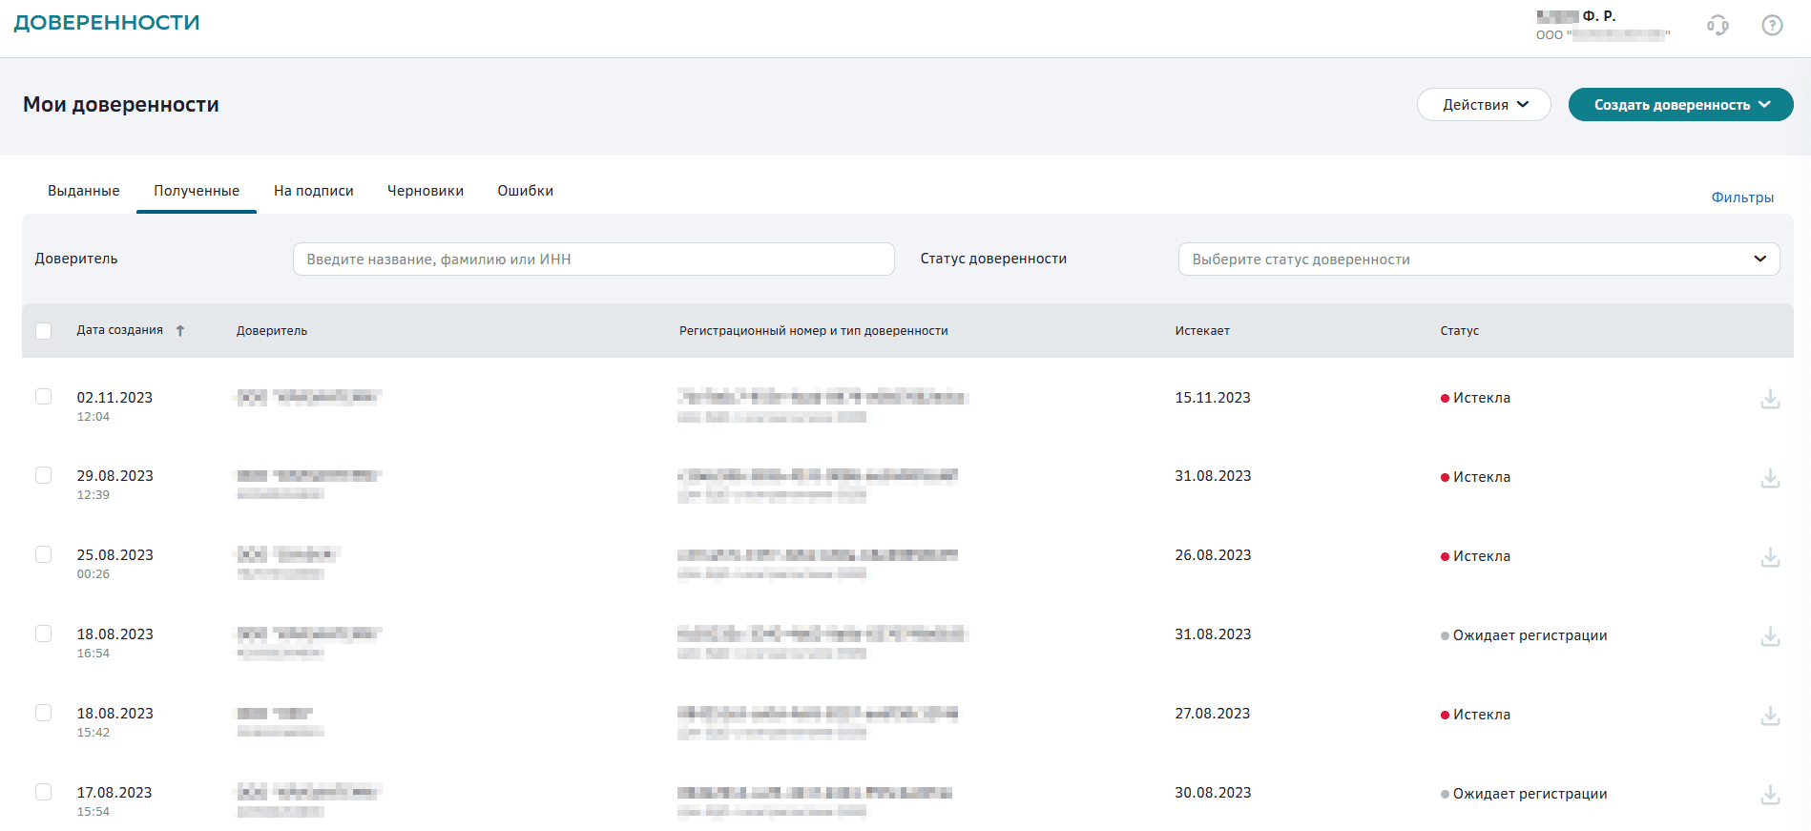The height and width of the screenshot is (831, 1811).
Task: Click the expiry date 30.08.2023
Action: click(1213, 793)
